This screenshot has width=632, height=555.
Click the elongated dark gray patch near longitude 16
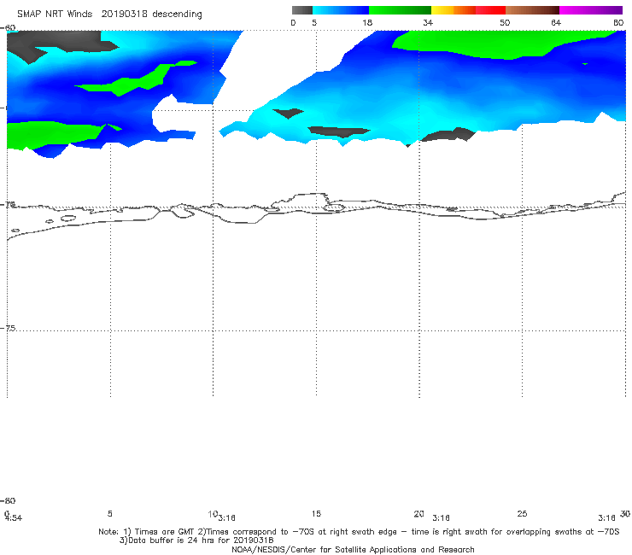tap(338, 131)
